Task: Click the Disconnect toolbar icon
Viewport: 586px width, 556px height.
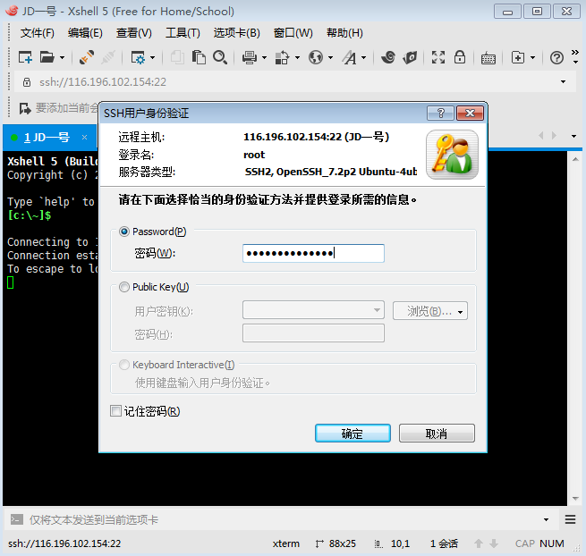Action: 108,57
